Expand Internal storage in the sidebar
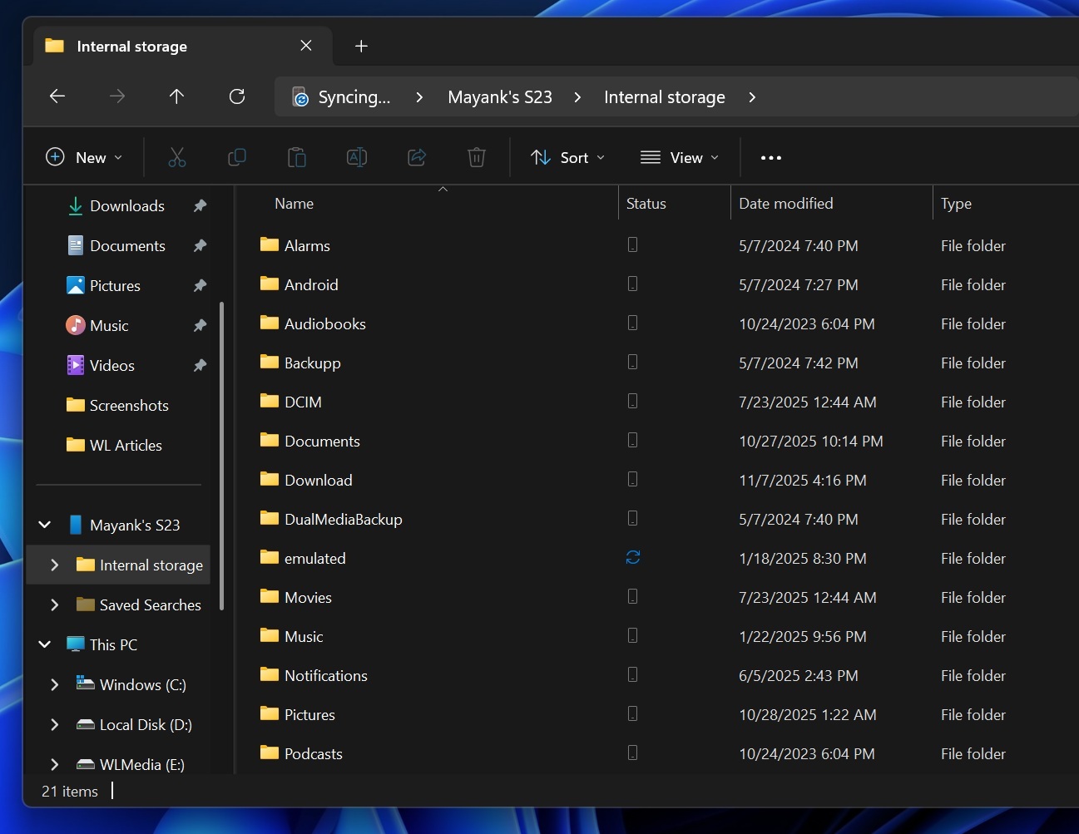The image size is (1079, 834). click(54, 565)
